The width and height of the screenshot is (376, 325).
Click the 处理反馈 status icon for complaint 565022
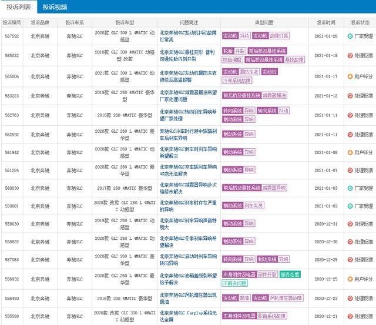click(x=350, y=56)
